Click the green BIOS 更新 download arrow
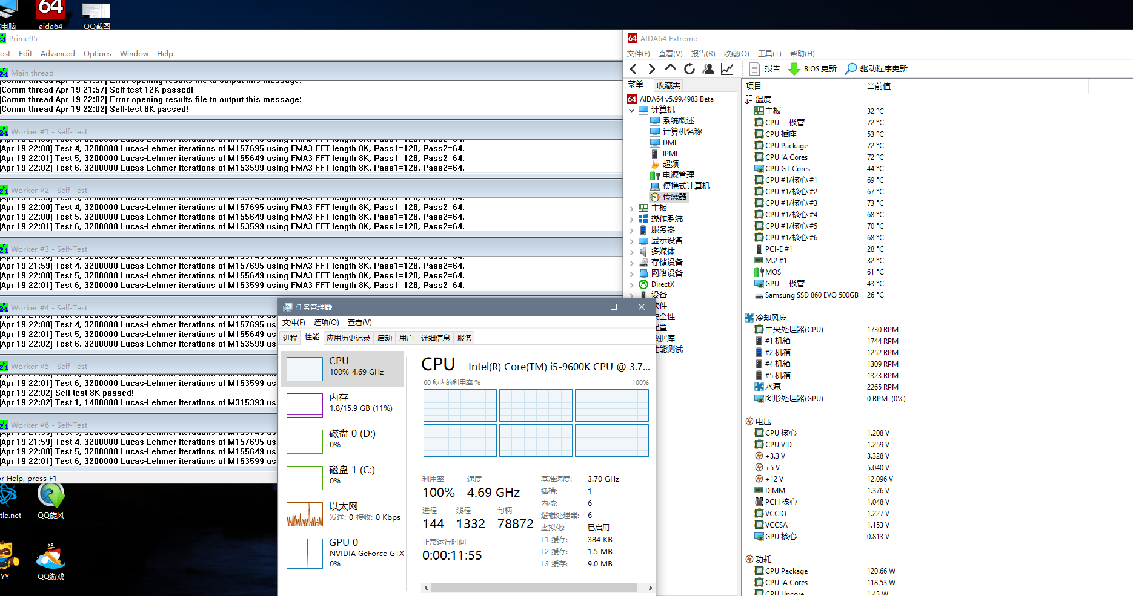 [794, 69]
